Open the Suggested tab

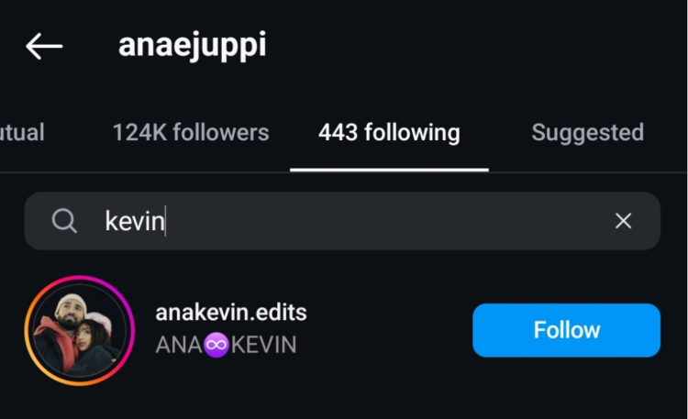point(587,133)
